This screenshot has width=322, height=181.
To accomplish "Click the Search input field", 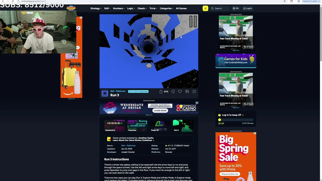I will (220, 8).
